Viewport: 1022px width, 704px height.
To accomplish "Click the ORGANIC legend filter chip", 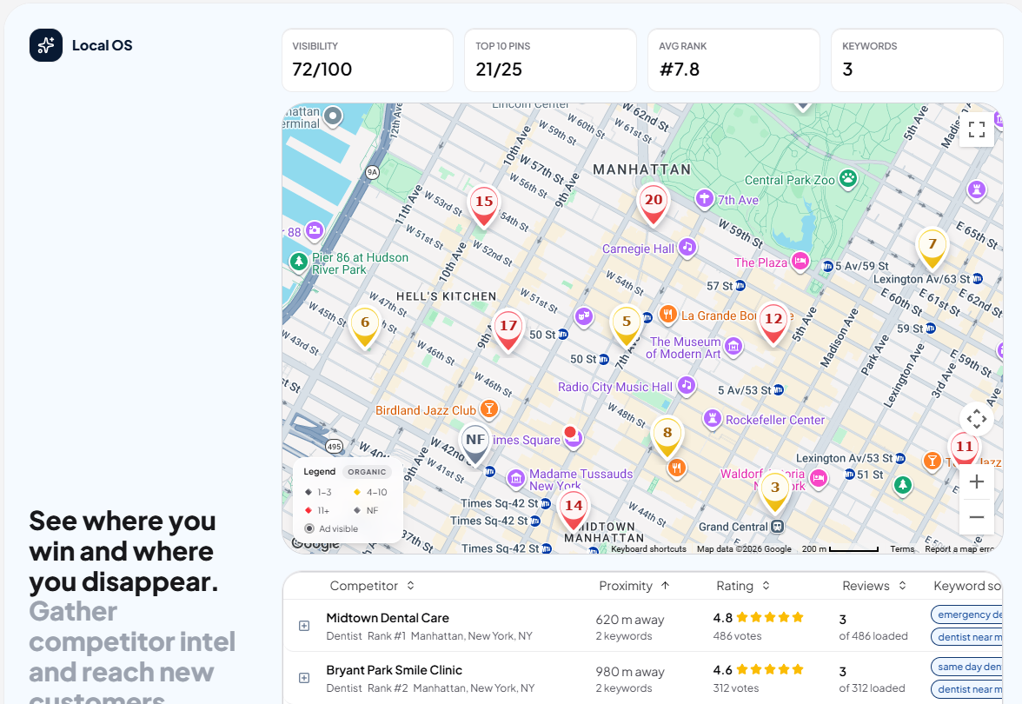I will click(367, 472).
